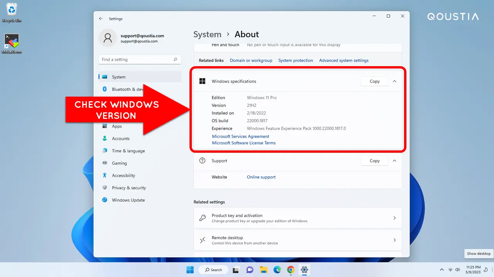Click the key icon for Product key
Image resolution: width=494 pixels, height=277 pixels.
(202, 218)
